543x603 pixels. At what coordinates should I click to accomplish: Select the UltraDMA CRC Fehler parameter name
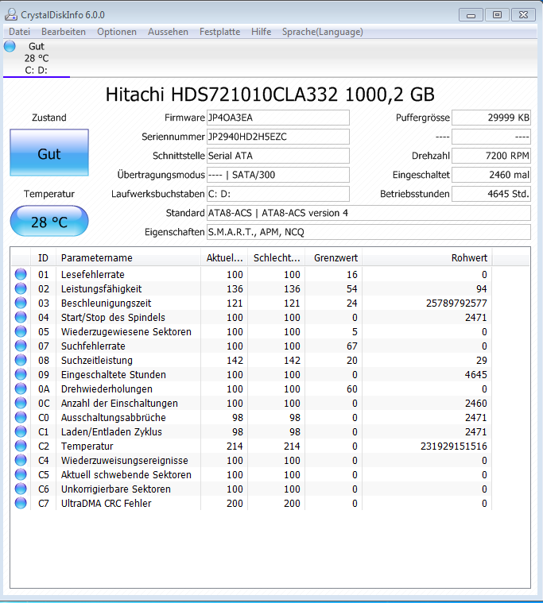point(107,504)
